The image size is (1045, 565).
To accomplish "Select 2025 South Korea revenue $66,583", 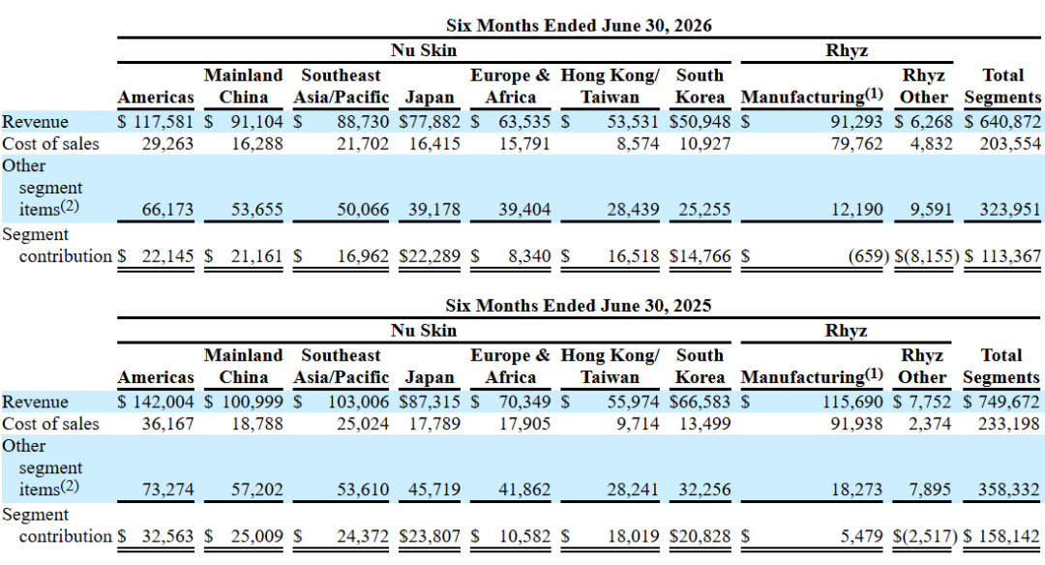I will point(700,401).
